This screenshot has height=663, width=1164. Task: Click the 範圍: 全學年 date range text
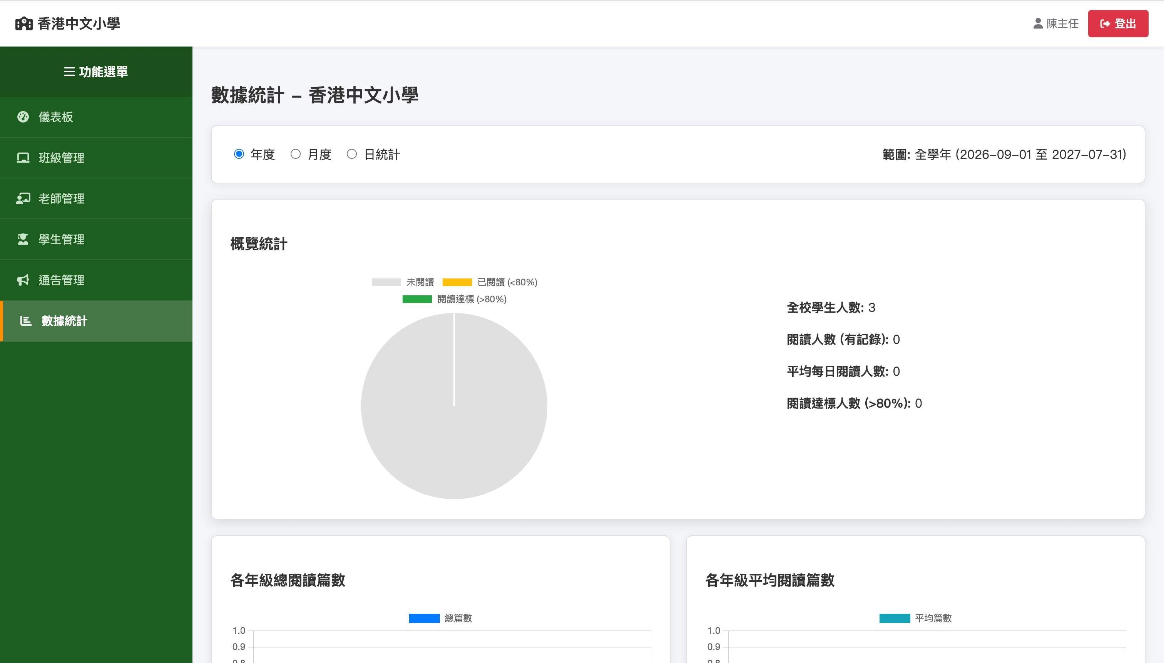click(1004, 154)
